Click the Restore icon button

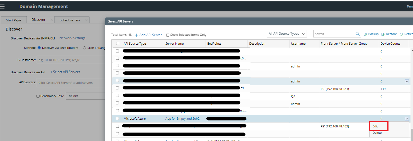tap(389, 34)
